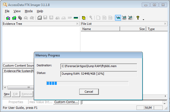Toggle view files as HEX icon
This screenshot has height=112, width=170.
(130, 18)
